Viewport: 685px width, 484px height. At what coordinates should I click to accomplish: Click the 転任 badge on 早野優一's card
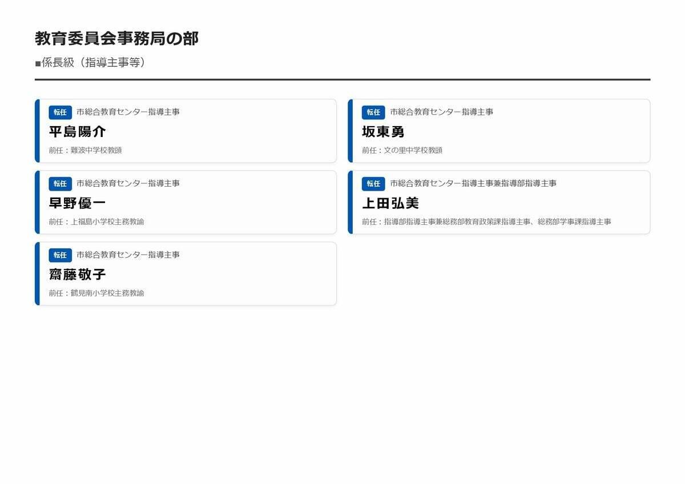(x=60, y=184)
